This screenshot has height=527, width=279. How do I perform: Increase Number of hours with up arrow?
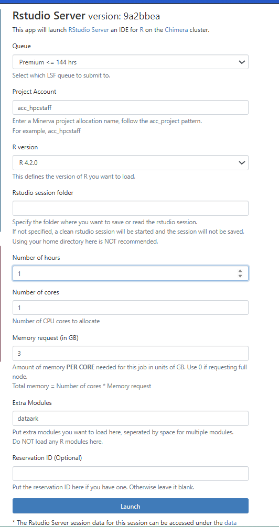click(240, 271)
